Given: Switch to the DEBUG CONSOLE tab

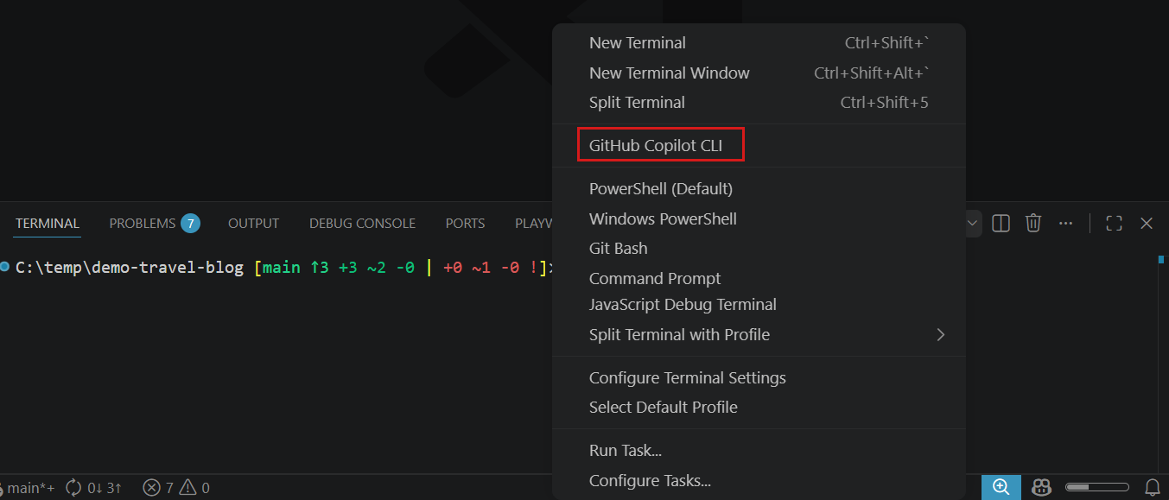Looking at the screenshot, I should pos(362,223).
